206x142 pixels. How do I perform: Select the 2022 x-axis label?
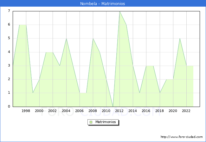pyautogui.click(x=186, y=111)
